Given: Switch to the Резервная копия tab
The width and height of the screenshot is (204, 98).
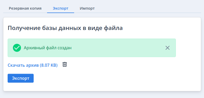Looking at the screenshot, I should (25, 9).
